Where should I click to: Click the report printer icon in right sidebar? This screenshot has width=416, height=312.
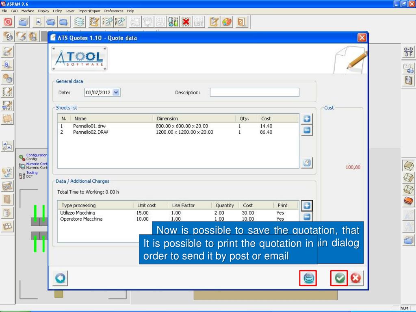pyautogui.click(x=408, y=68)
